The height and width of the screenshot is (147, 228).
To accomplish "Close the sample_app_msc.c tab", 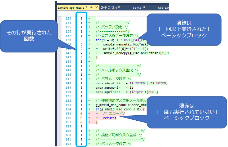I will (x=97, y=7).
